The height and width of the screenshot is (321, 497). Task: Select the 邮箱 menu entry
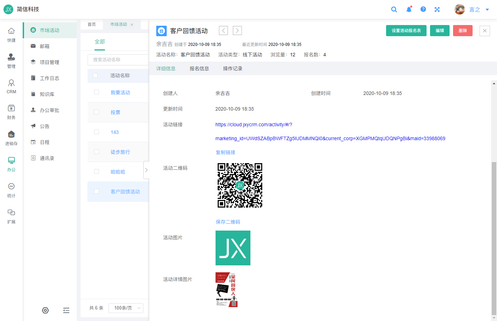[x=50, y=46]
